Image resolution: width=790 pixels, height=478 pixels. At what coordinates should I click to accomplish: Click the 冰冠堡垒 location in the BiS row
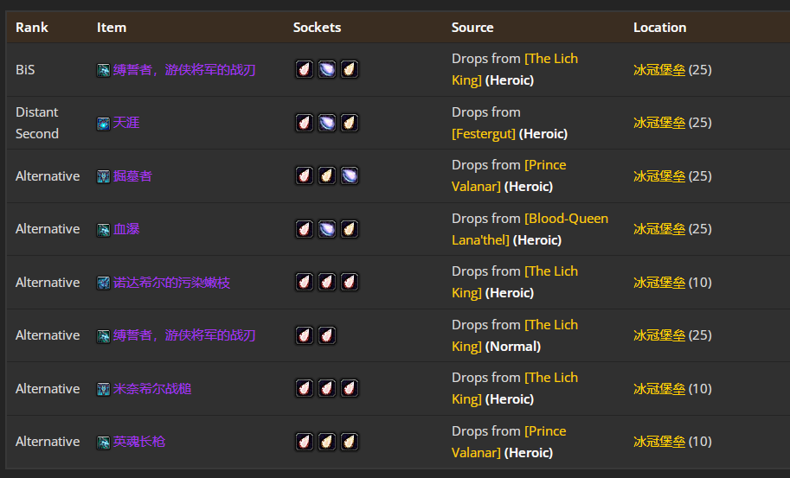(x=658, y=69)
